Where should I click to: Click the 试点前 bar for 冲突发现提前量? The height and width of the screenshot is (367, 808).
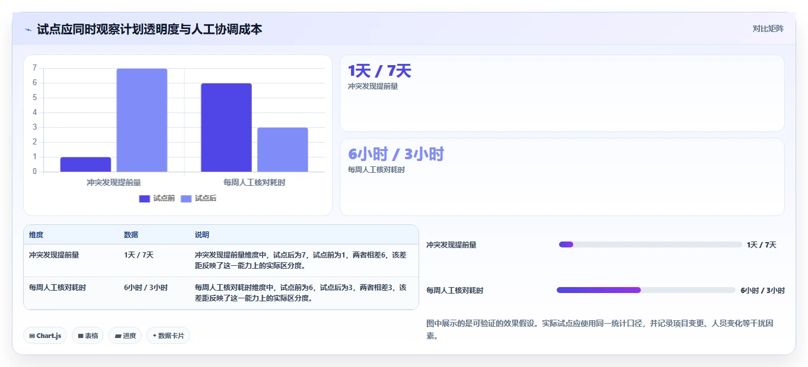85,165
